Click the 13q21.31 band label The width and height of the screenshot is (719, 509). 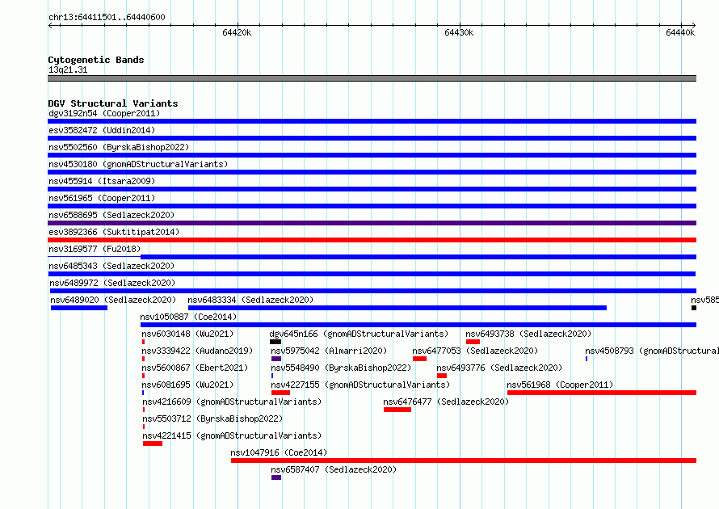coord(68,69)
